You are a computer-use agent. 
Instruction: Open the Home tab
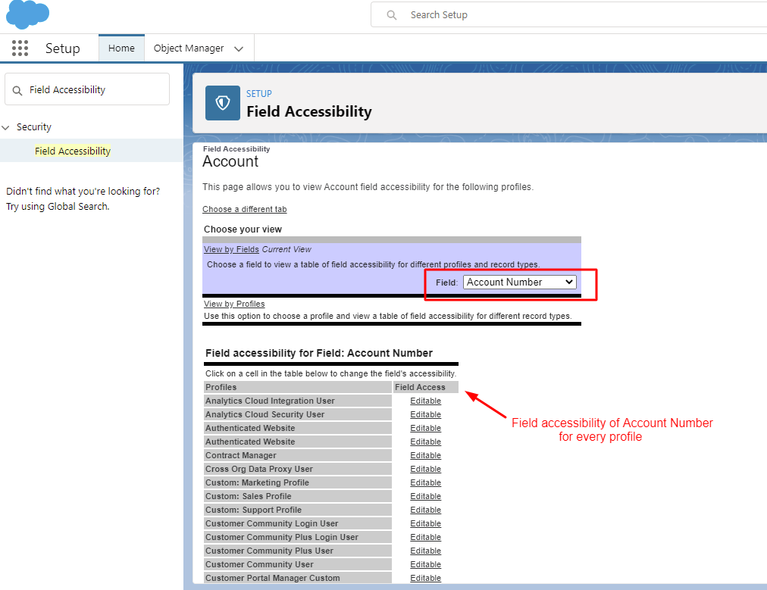pos(121,48)
